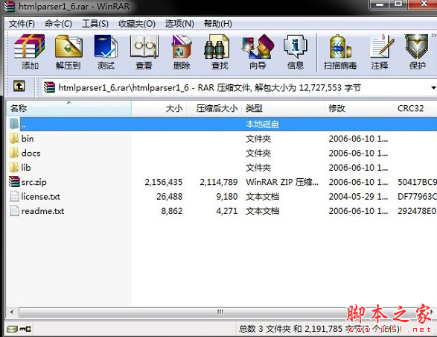Sort by CRC32 column header
Image resolution: width=437 pixels, height=337 pixels.
tap(415, 108)
